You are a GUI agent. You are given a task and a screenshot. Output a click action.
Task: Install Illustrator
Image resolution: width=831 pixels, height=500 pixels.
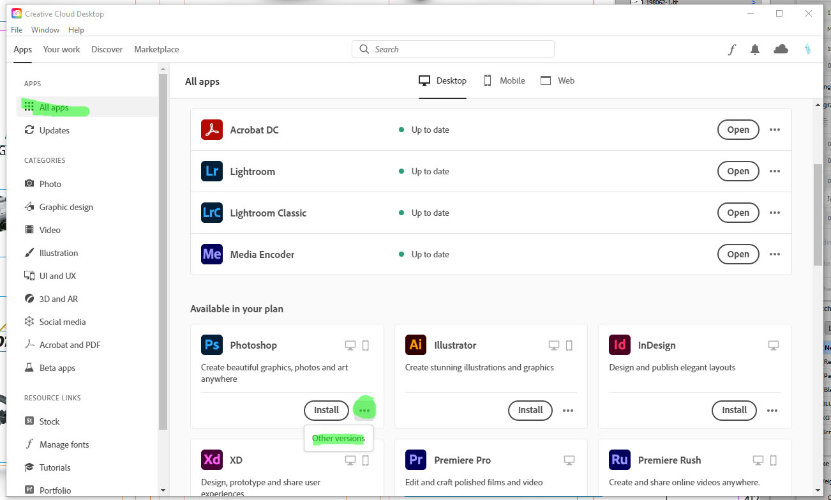click(530, 410)
